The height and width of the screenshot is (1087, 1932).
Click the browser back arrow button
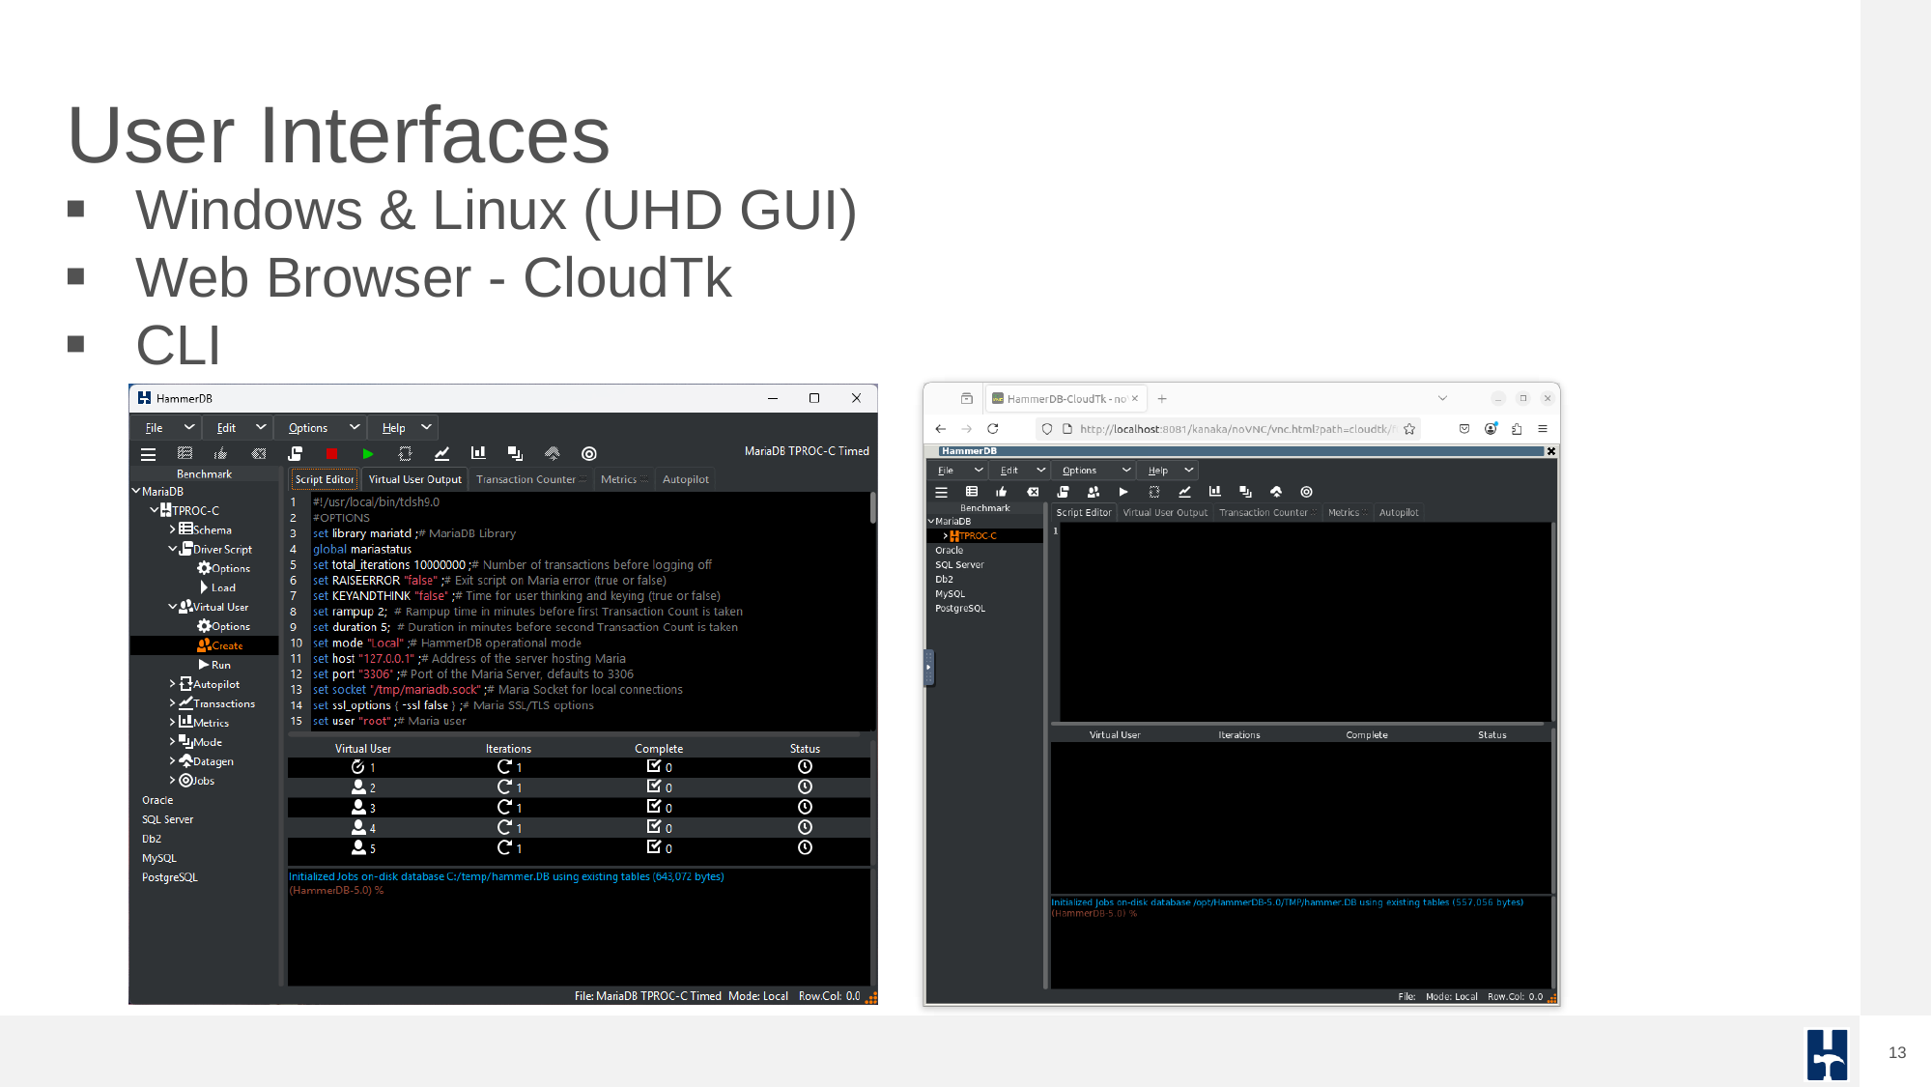click(941, 429)
